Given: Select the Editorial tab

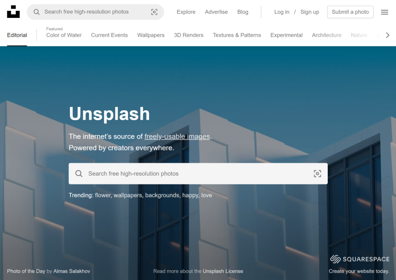Looking at the screenshot, I should 17,35.
